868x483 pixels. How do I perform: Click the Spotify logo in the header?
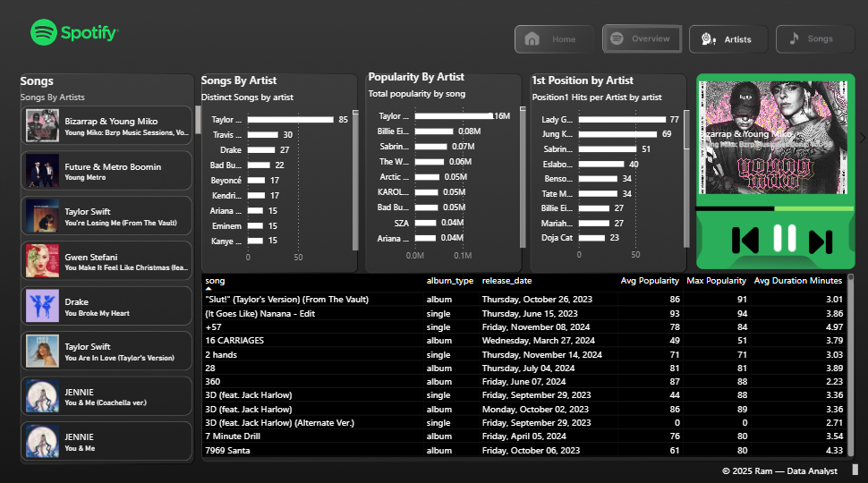point(73,33)
